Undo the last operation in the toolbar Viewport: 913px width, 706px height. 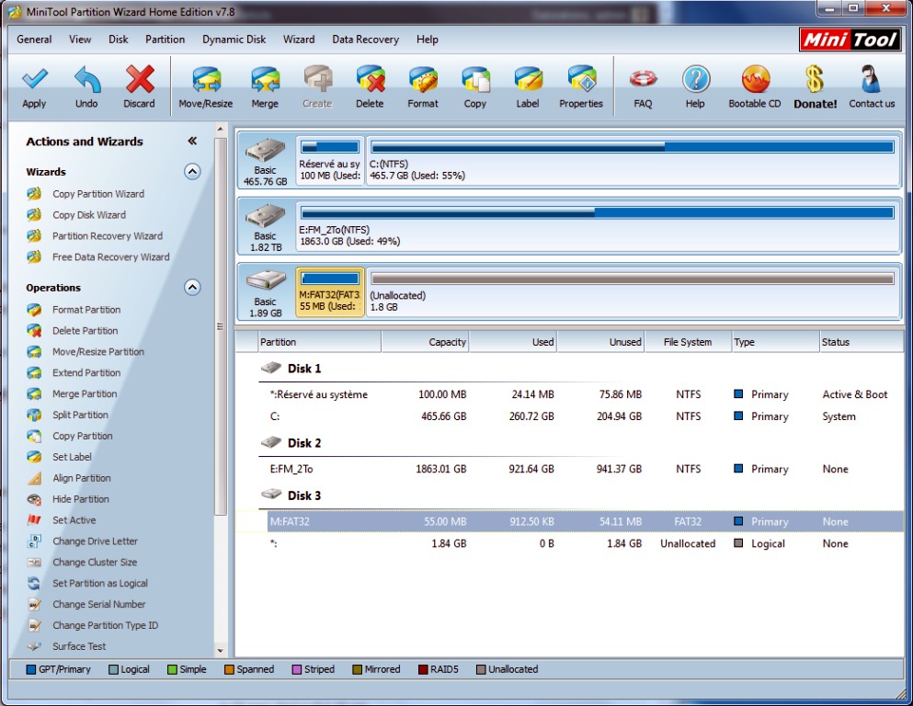(86, 87)
